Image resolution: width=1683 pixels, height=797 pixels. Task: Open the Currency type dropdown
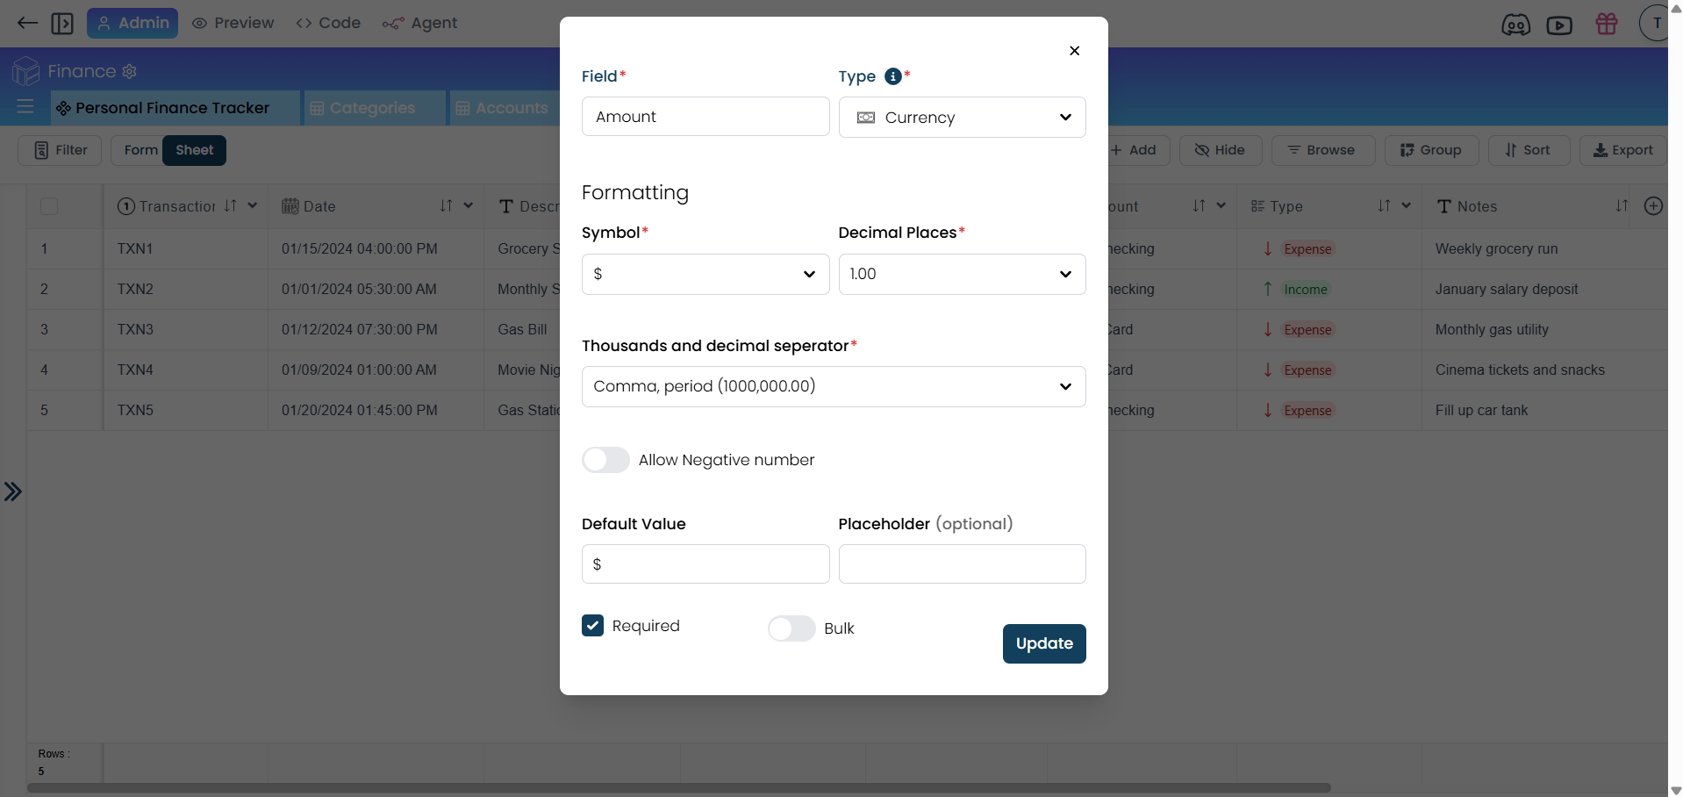pos(962,118)
